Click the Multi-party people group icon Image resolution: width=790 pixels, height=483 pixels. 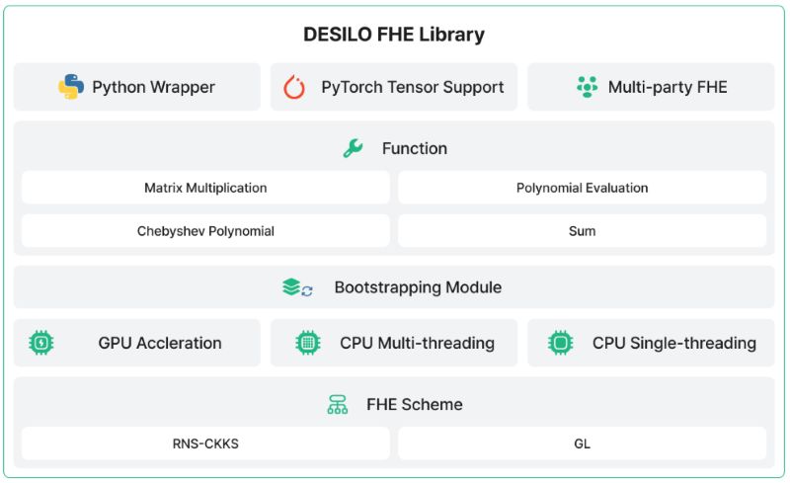point(587,87)
